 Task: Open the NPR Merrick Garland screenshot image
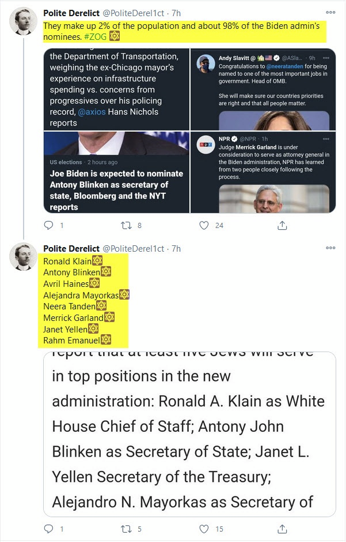[264, 173]
